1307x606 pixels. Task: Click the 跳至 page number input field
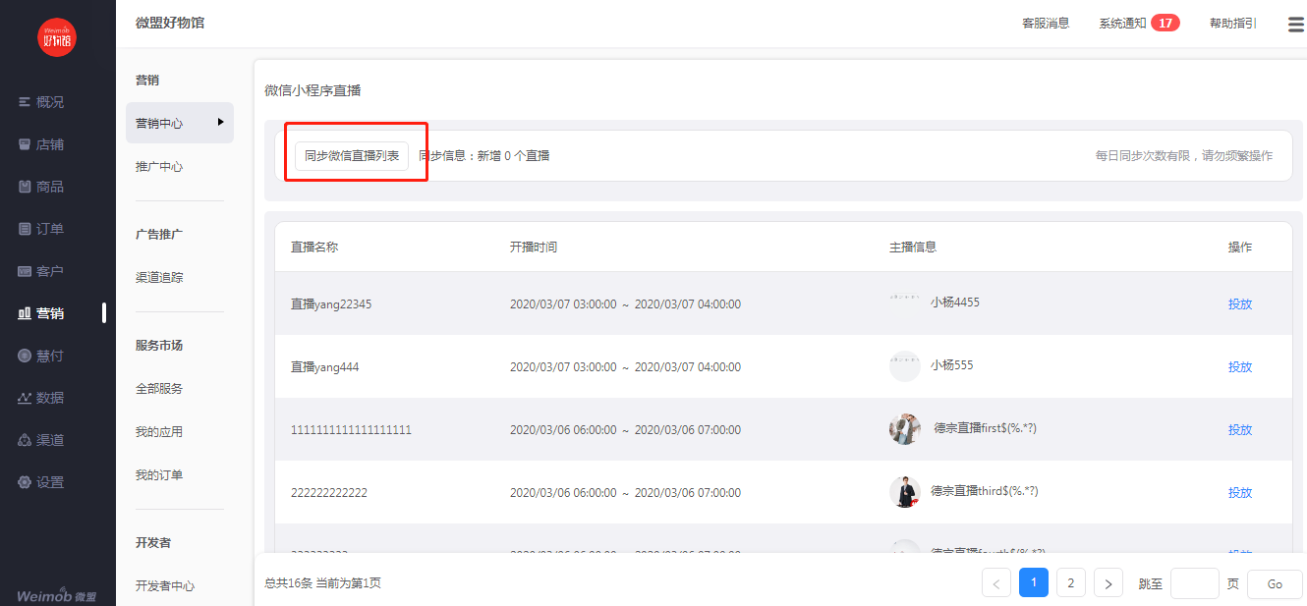pos(1194,583)
